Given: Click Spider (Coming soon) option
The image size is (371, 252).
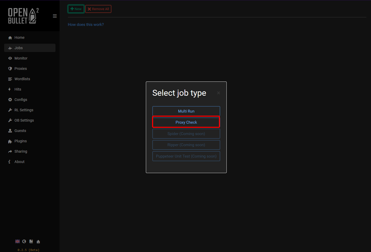Looking at the screenshot, I should (186, 134).
